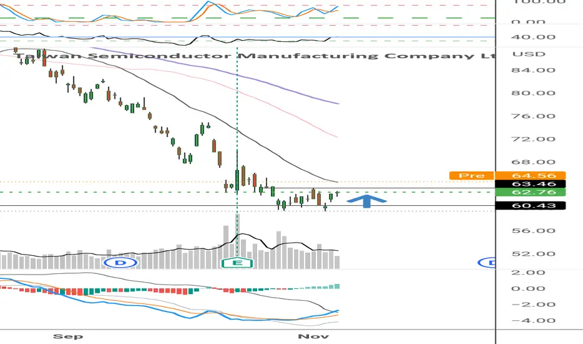Click the orange 'Pre' pre-market label
Screen dimensions: 583x344
coord(472,176)
